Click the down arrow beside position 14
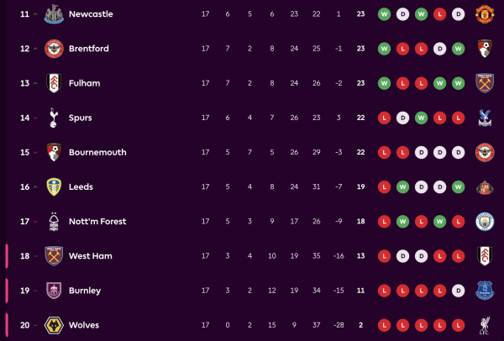Image resolution: width=504 pixels, height=341 pixels. [35, 118]
